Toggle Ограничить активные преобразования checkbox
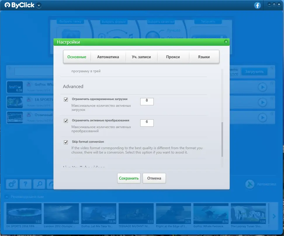The width and height of the screenshot is (284, 236). coord(66,121)
